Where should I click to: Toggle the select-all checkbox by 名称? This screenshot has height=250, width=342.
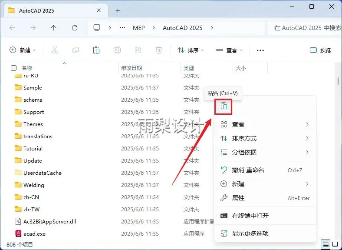tap(13, 68)
